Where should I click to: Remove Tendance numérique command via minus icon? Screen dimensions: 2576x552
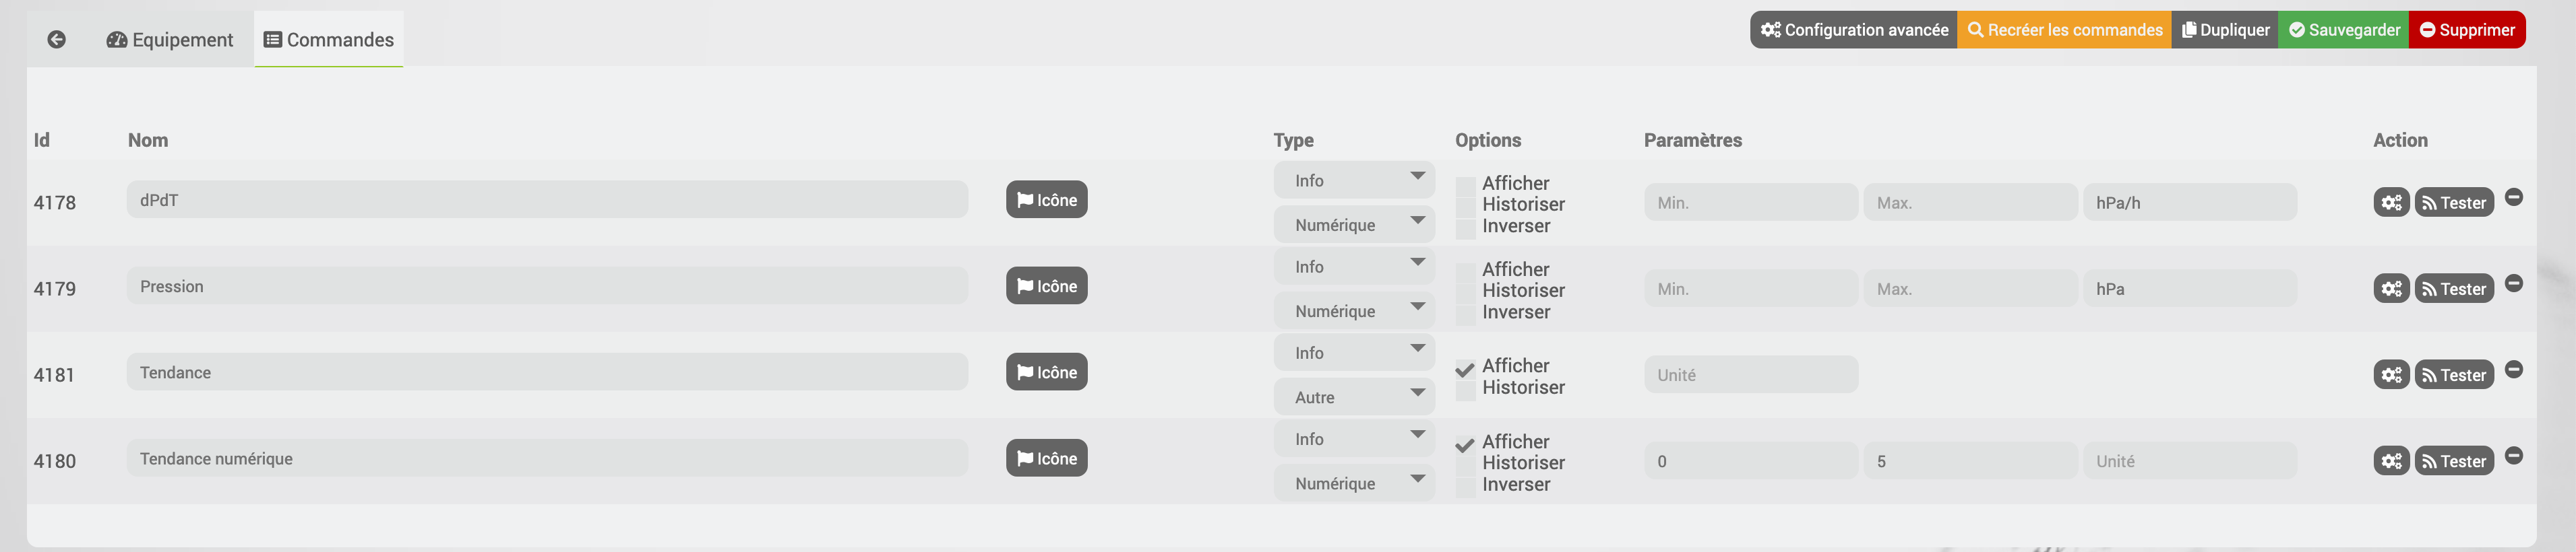pyautogui.click(x=2513, y=456)
